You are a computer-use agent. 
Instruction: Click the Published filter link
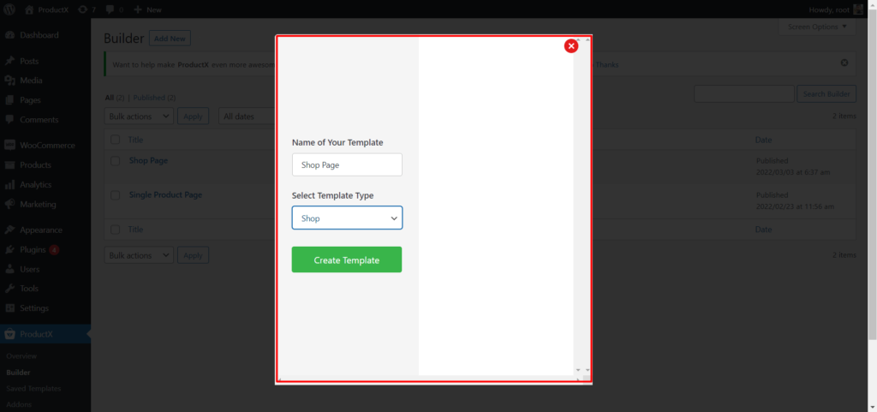point(149,98)
